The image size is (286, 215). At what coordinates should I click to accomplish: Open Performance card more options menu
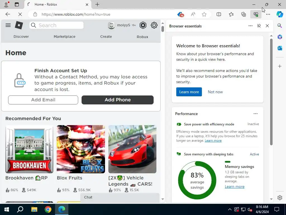click(x=256, y=114)
